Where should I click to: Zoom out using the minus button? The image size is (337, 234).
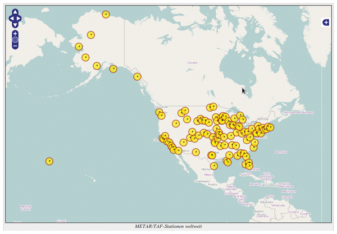15,45
